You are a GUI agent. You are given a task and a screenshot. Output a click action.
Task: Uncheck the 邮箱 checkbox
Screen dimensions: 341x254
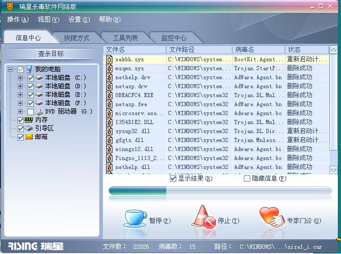21,137
